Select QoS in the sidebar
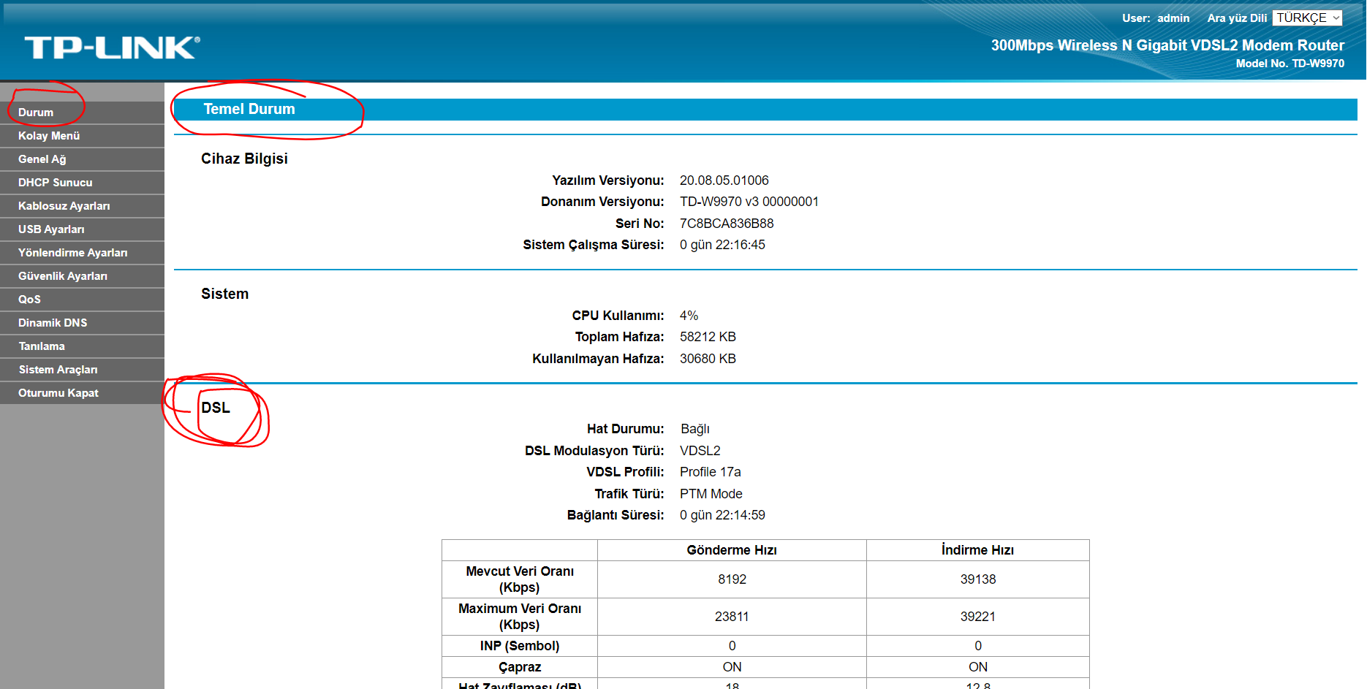This screenshot has height=689, width=1367. coord(82,300)
